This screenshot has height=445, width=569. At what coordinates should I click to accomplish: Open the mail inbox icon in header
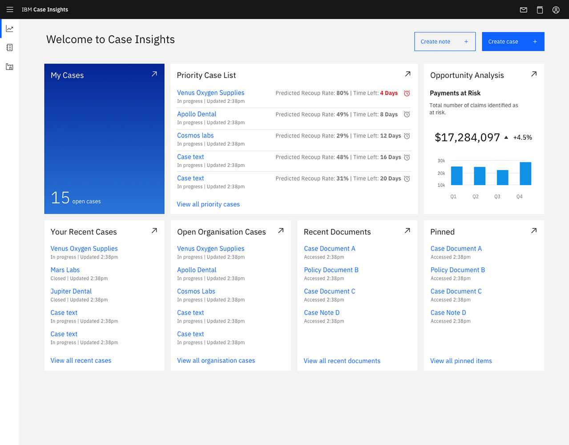click(x=524, y=10)
